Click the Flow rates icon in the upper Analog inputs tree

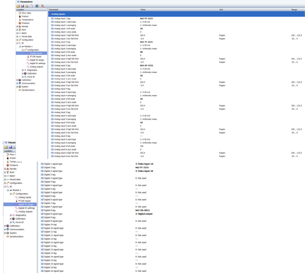20,13
